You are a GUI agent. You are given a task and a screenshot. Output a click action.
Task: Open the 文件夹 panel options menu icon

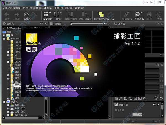pyautogui.click(x=41, y=24)
